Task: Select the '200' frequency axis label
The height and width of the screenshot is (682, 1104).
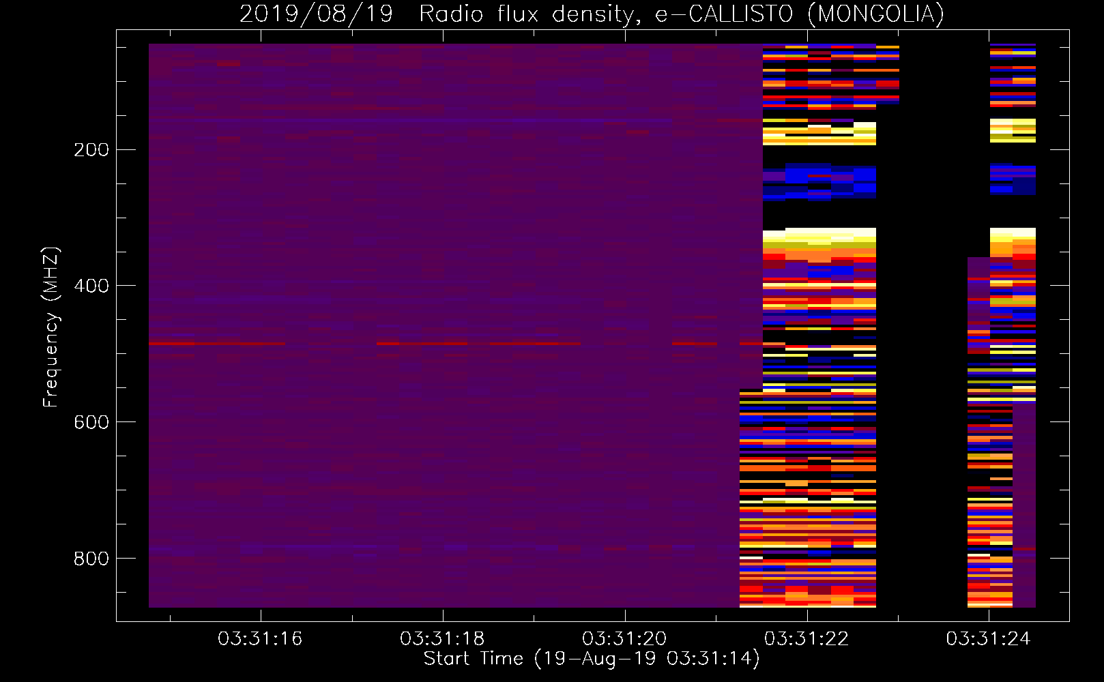Action: coord(91,150)
